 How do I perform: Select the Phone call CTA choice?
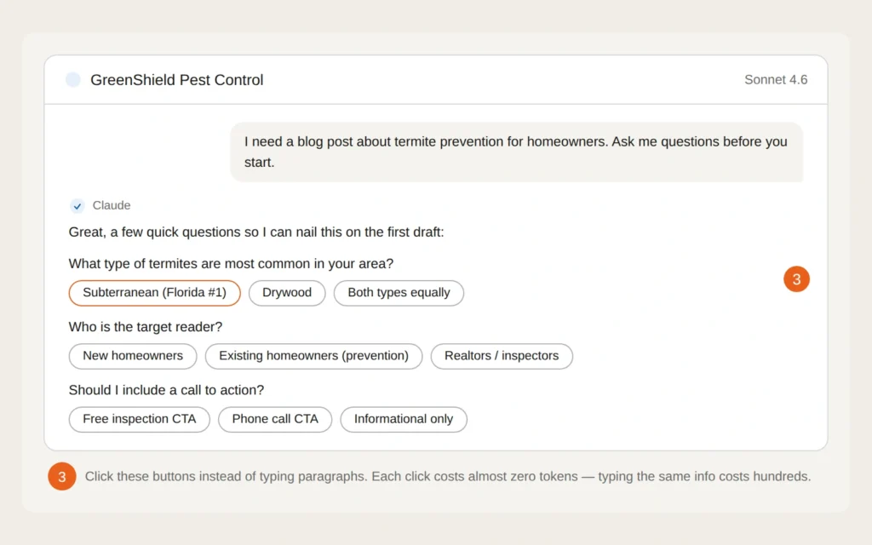click(274, 419)
